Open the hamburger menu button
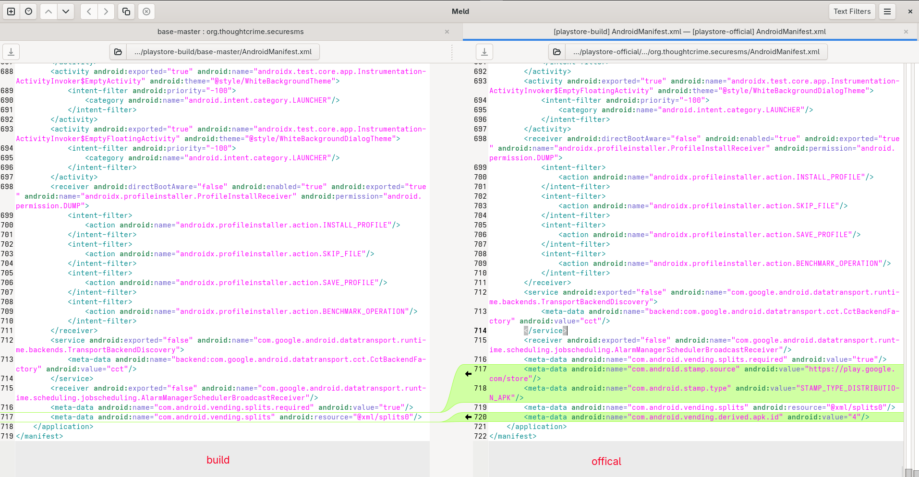Screen dimensions: 919x477 [x=887, y=12]
